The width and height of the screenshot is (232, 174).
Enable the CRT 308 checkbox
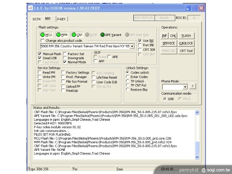click(140, 50)
